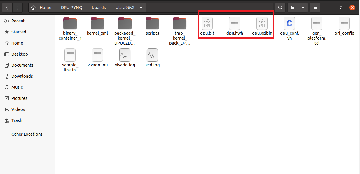The image size is (360, 174).
Task: Open Other Locations in the sidebar
Action: point(28,134)
